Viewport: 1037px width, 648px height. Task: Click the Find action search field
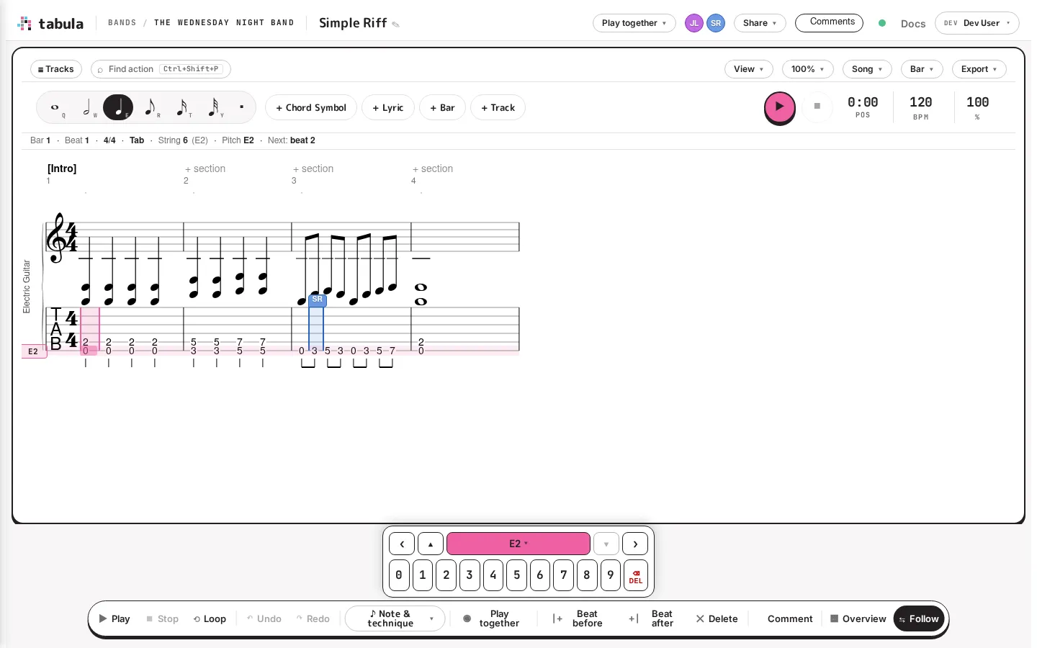point(161,69)
